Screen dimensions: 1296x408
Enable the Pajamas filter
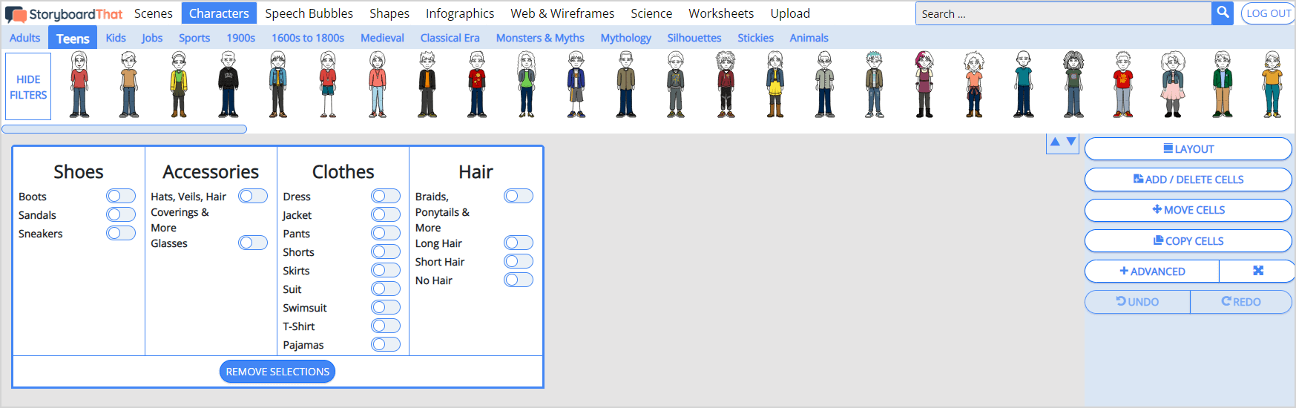(386, 344)
